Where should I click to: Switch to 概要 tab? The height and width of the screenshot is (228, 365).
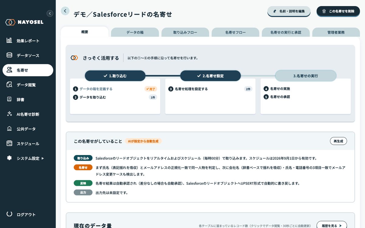85,32
